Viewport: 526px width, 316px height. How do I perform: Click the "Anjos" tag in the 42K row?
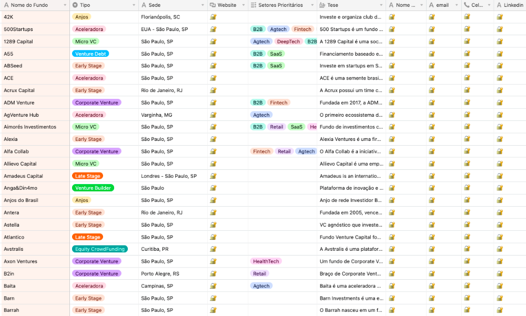(x=82, y=17)
